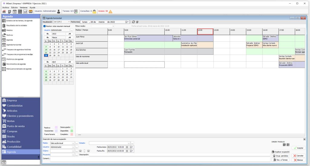Open the Home icon in the main toolbar
Screen dimensions: 310x166
tap(4, 12)
